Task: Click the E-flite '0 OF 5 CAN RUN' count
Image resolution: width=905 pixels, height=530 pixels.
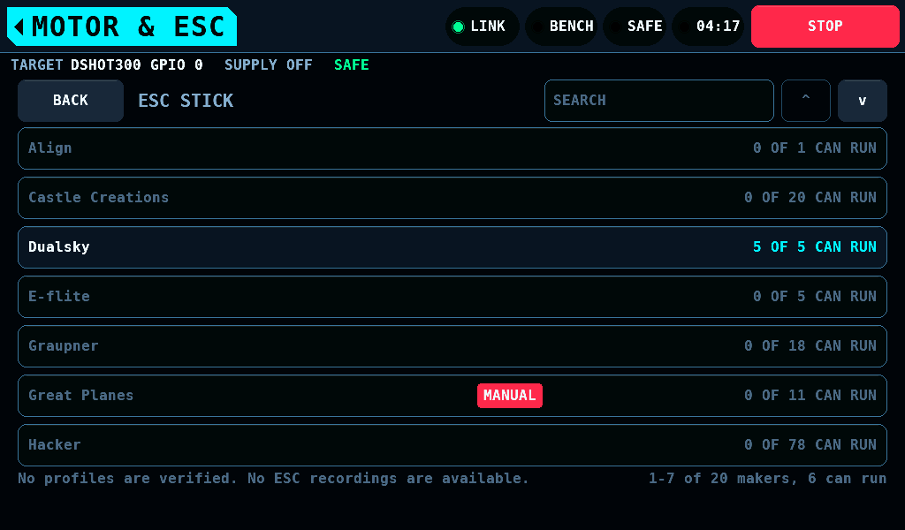Action: point(814,297)
